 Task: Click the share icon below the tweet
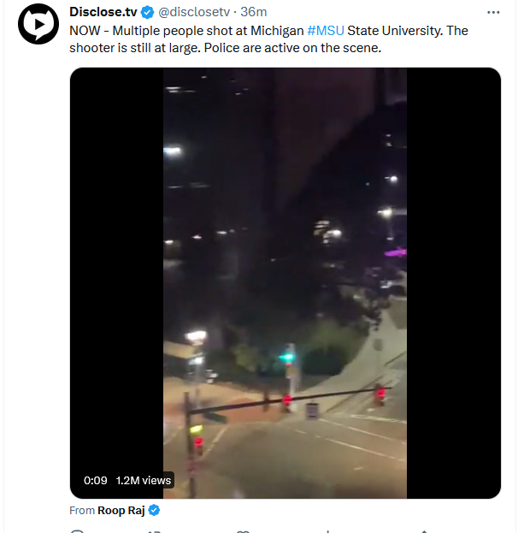pyautogui.click(x=424, y=531)
